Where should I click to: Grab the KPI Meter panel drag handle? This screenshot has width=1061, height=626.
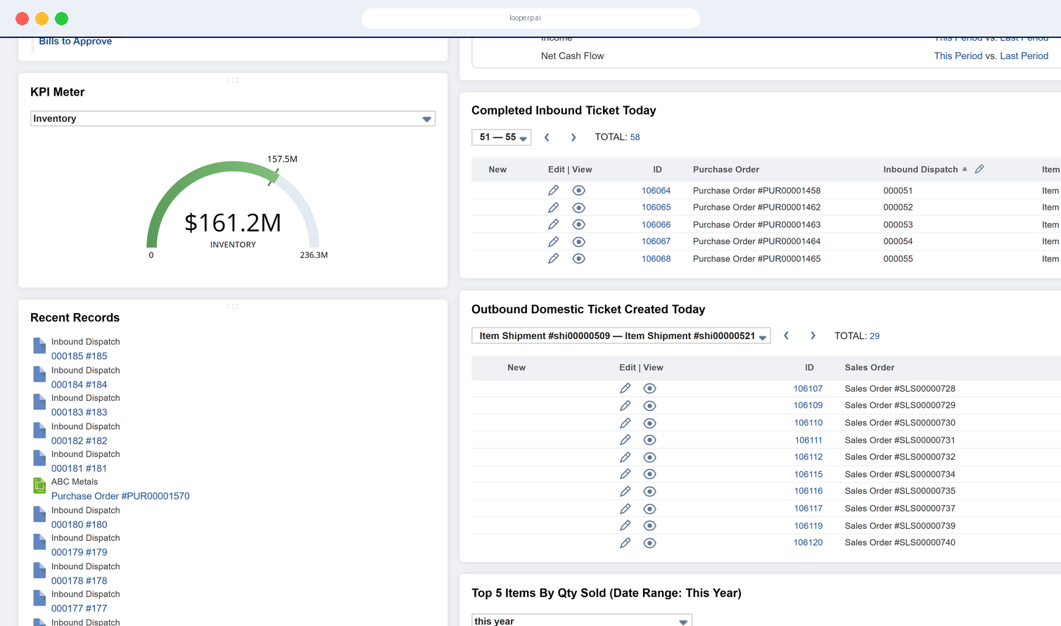233,79
